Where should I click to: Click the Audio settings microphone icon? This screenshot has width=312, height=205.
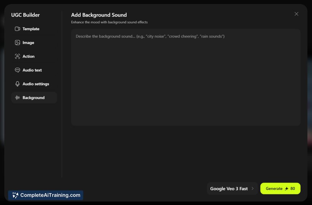(18, 84)
